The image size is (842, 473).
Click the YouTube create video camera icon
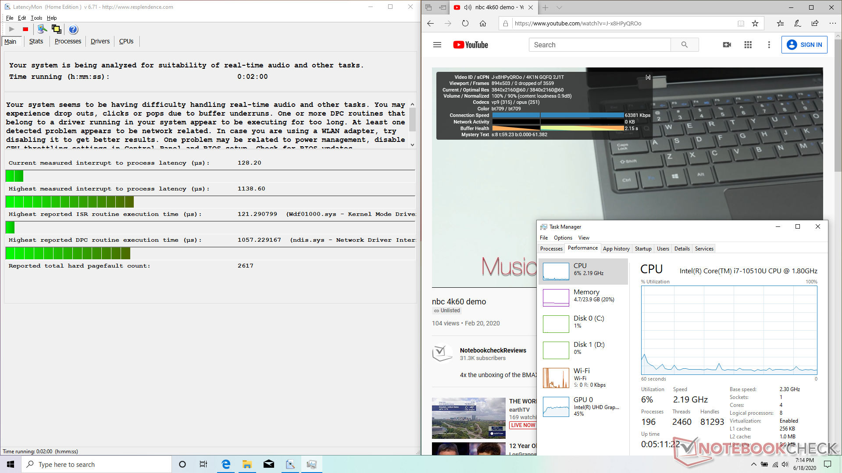coord(727,45)
